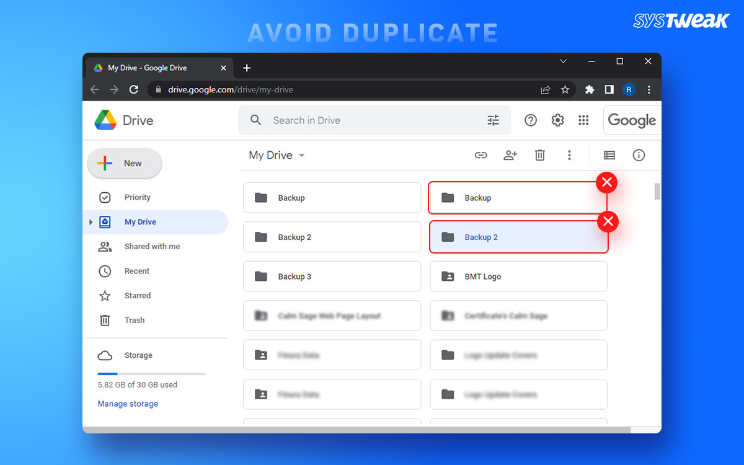Deselect the Backup folder via red X

606,182
